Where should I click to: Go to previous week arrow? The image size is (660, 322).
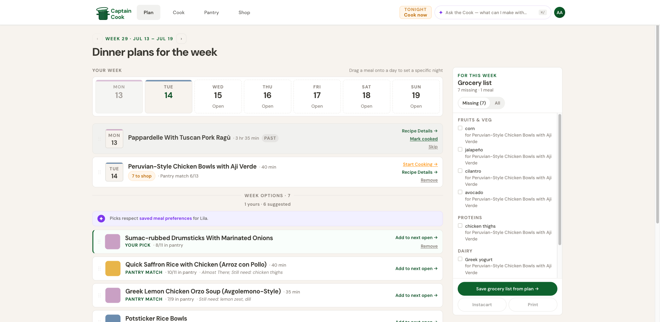(97, 39)
